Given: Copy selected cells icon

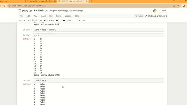Looking at the screenshot, I should coord(32,20).
